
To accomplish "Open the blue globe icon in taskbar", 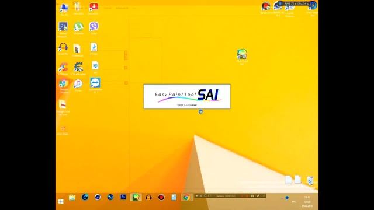I will coord(110,197).
